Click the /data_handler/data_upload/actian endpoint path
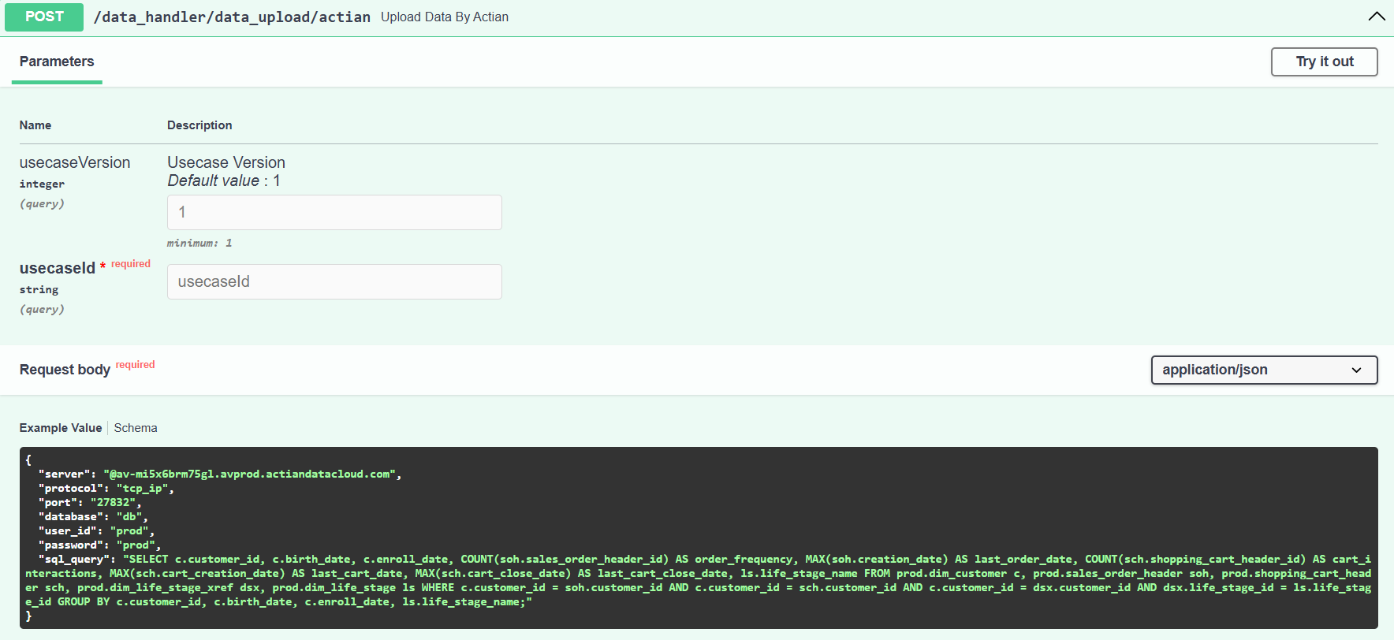 pos(232,17)
